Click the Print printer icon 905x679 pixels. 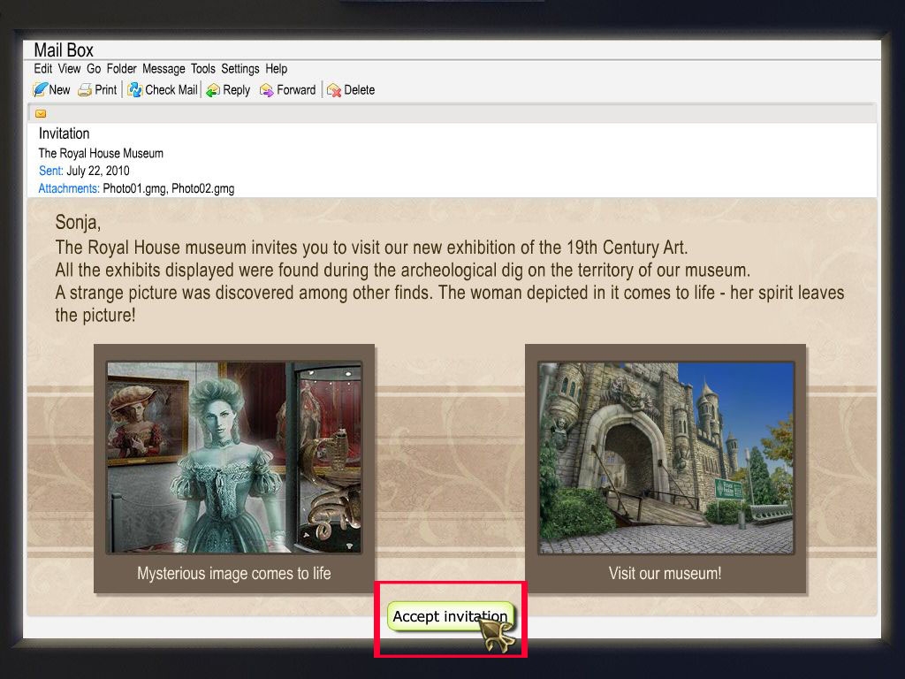(x=85, y=90)
